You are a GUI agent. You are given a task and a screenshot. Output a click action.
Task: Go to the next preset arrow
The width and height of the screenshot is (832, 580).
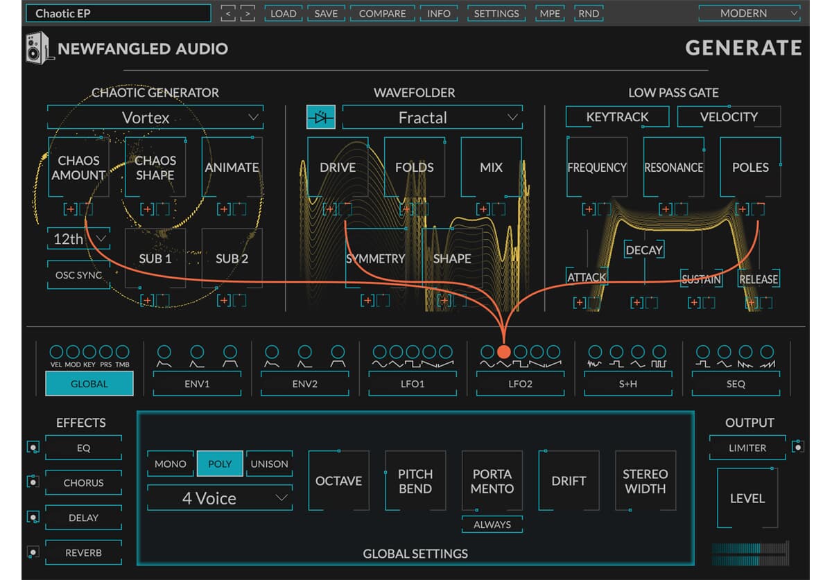click(x=248, y=13)
